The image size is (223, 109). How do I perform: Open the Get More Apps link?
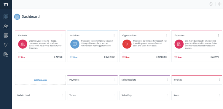(40, 80)
